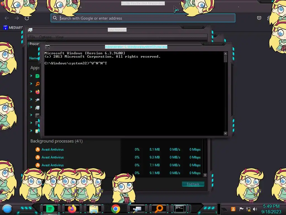Click the Avast icon in the 8.1 MB row
The width and height of the screenshot is (286, 215).
(38, 149)
